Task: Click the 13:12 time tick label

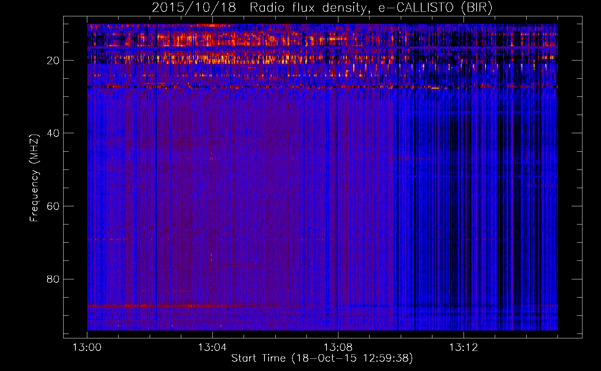Action: click(x=463, y=348)
